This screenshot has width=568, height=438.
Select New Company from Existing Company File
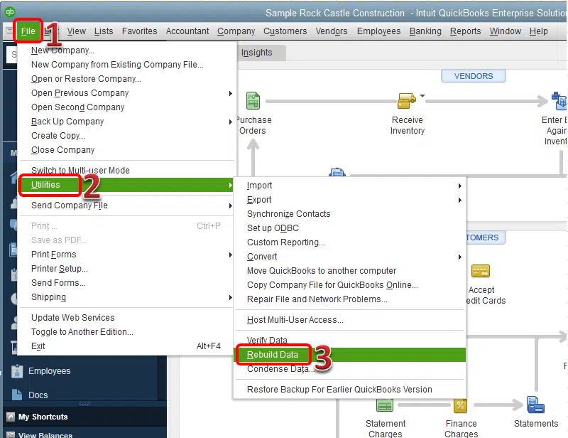pos(126,65)
